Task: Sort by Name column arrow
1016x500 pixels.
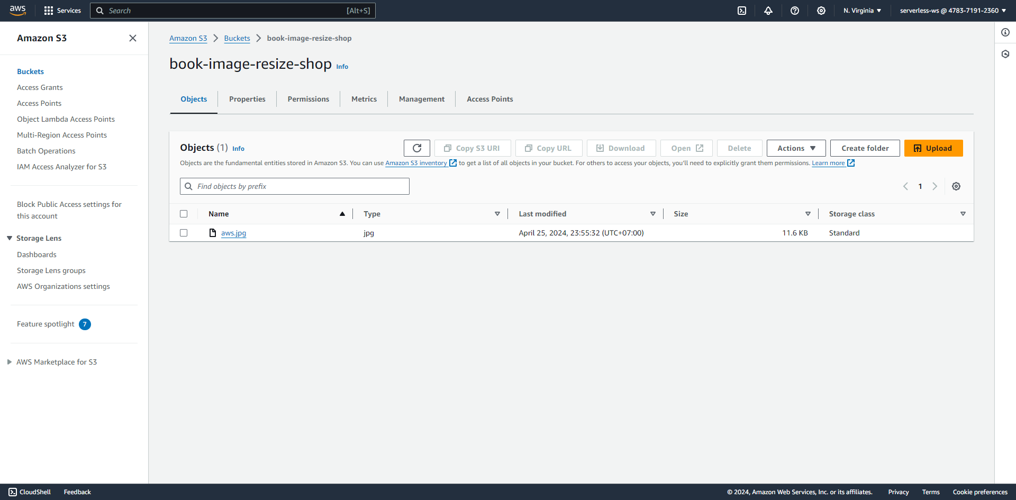Action: pos(342,214)
